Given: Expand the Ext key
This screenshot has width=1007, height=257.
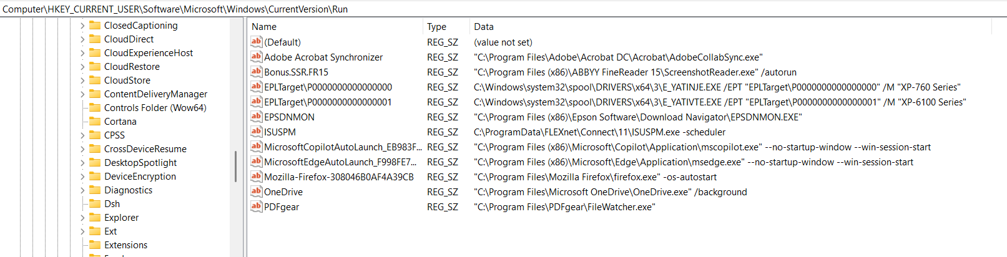Looking at the screenshot, I should [82, 231].
